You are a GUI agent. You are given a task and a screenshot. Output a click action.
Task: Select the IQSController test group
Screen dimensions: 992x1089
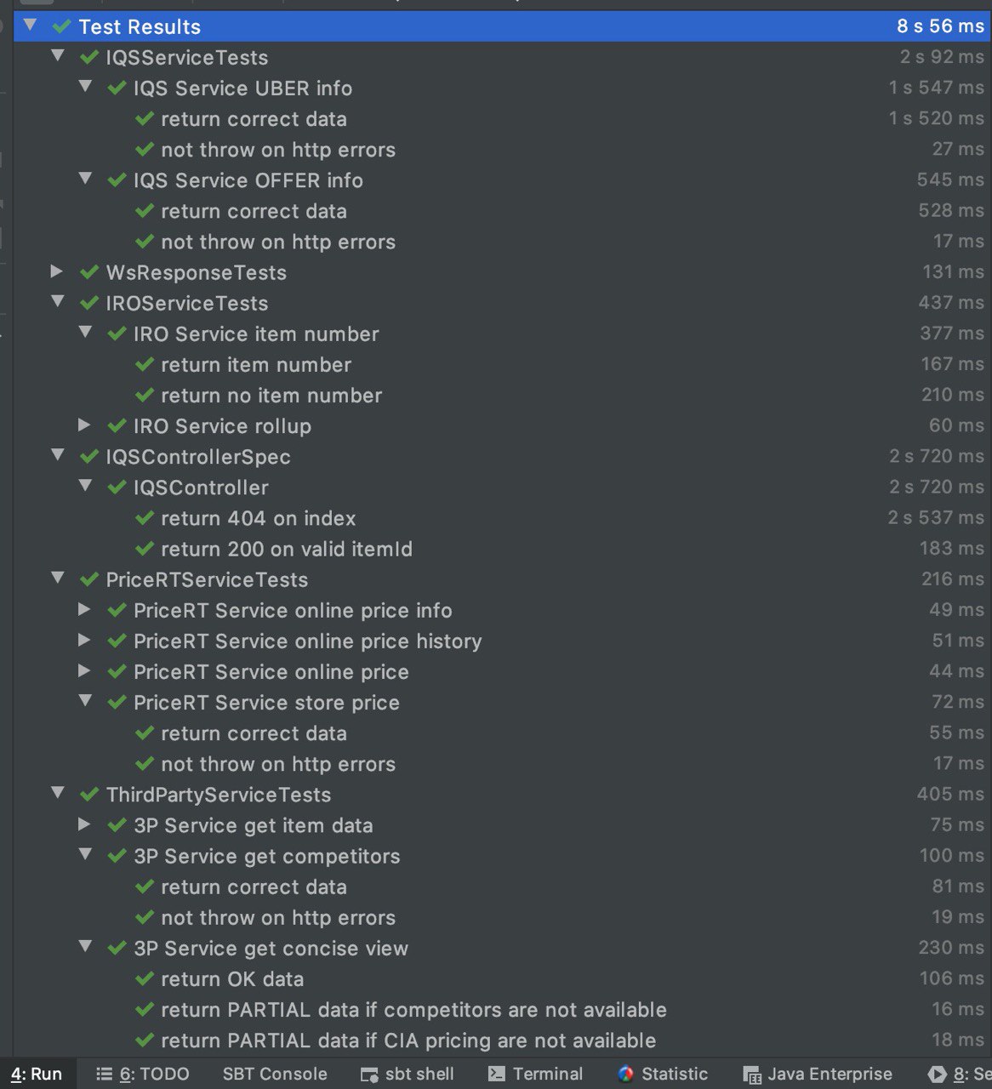pos(502,487)
